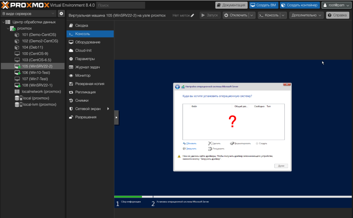Click the back arrow in Windows setup dialog

point(177,87)
